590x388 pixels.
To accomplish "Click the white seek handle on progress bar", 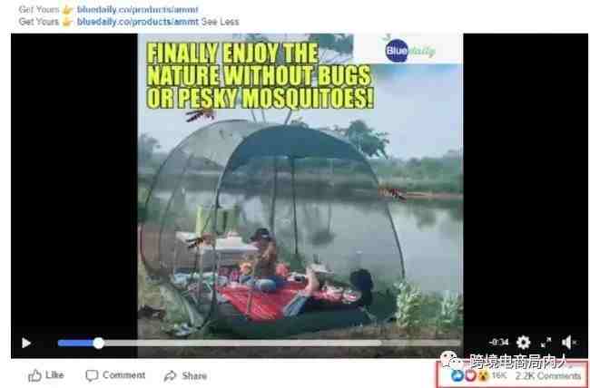I will coord(99,343).
